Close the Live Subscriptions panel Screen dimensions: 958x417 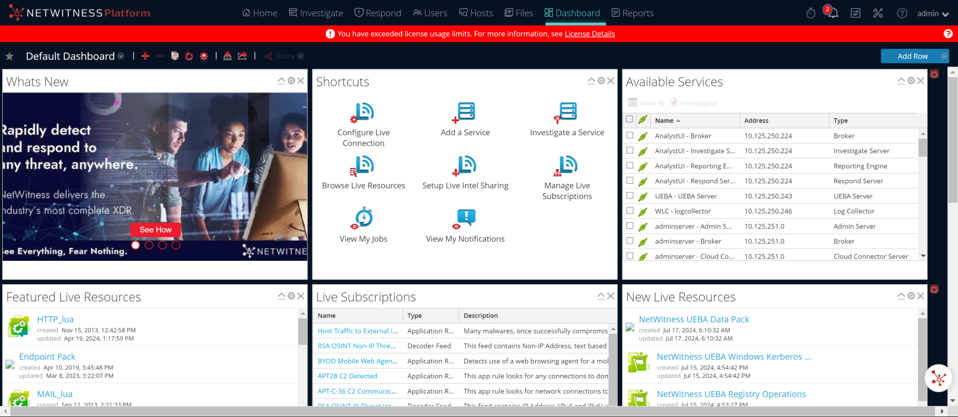tap(611, 296)
